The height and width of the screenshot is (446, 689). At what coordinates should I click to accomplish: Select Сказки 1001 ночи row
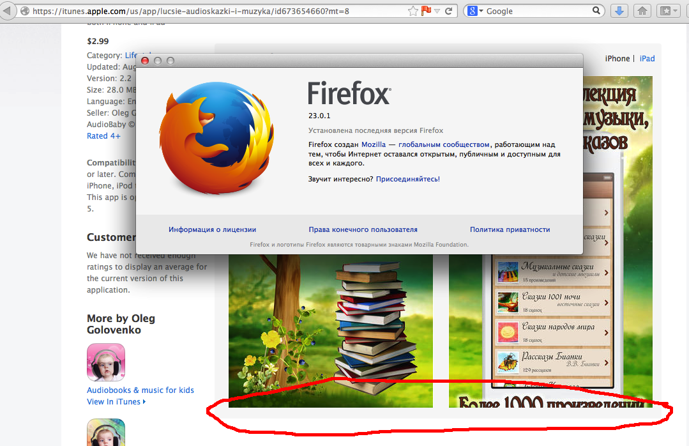[553, 302]
